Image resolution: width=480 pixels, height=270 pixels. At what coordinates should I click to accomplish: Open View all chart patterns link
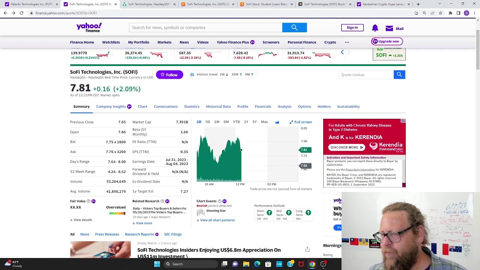coord(217,220)
